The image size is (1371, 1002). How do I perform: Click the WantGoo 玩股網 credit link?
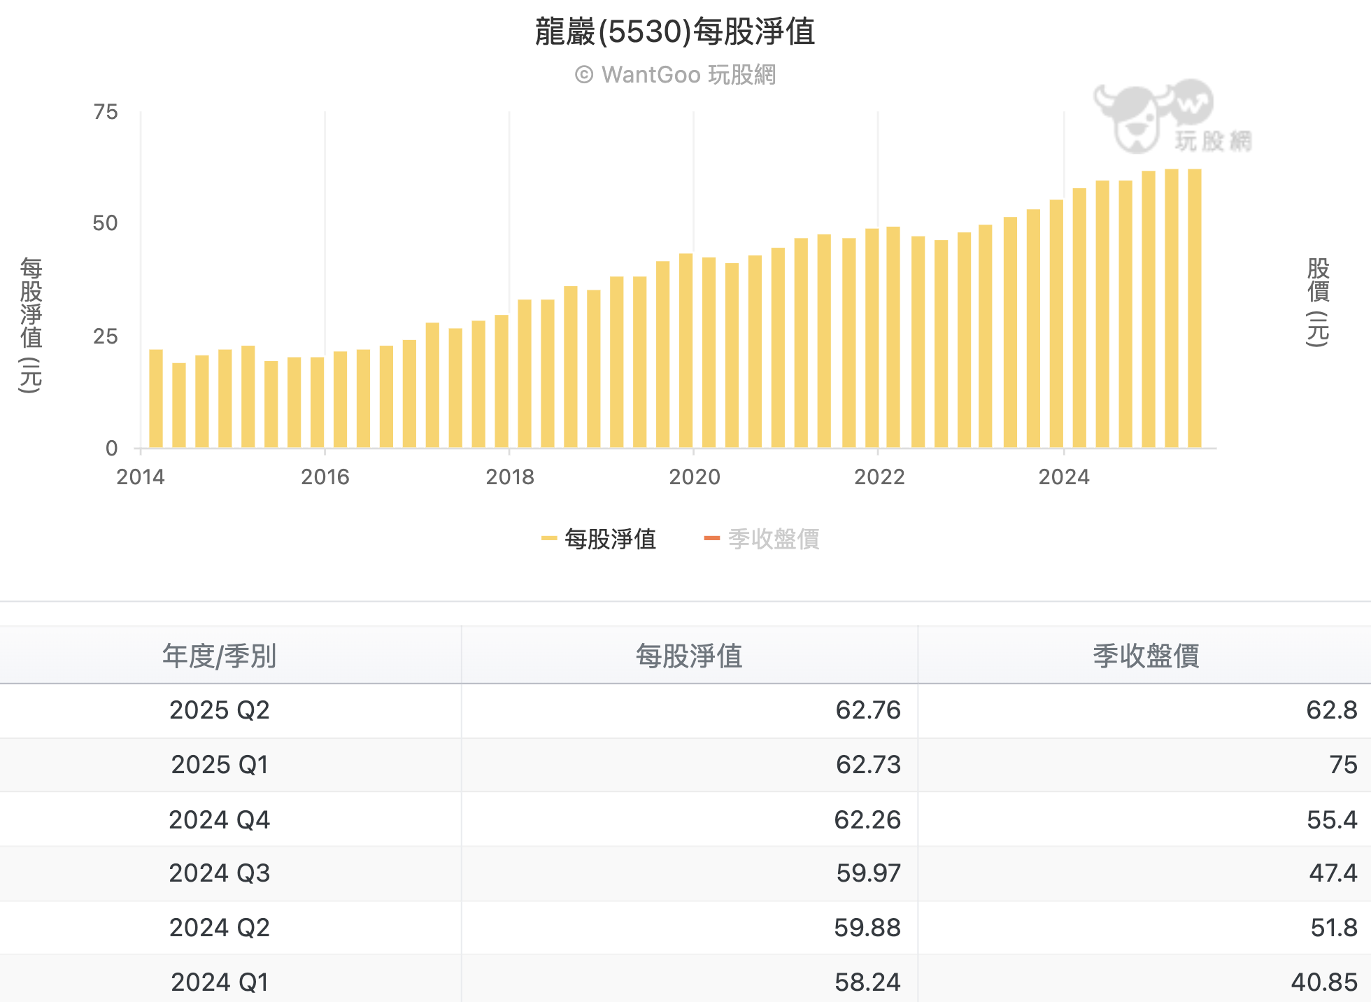click(675, 75)
